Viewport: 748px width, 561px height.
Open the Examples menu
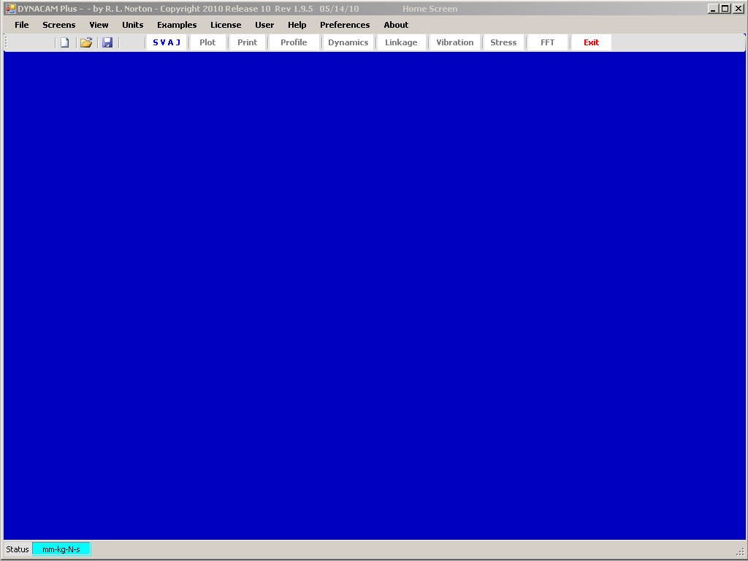point(177,25)
